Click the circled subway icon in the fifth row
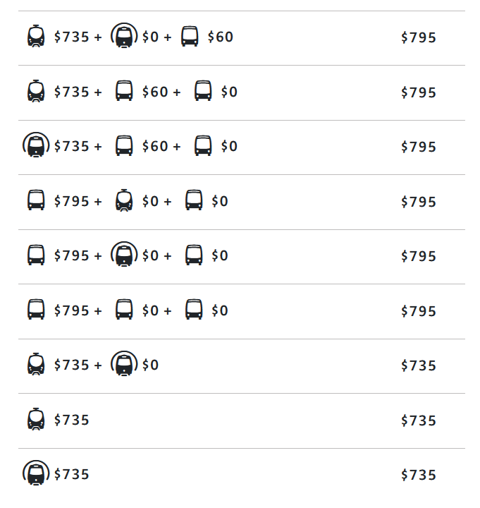 tap(124, 255)
